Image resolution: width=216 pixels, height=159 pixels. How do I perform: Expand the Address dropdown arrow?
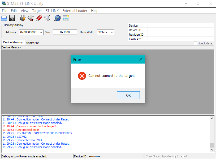click(x=41, y=32)
